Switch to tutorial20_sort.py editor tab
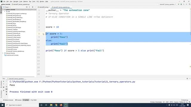The height and width of the screenshot is (107, 191). 44,7
